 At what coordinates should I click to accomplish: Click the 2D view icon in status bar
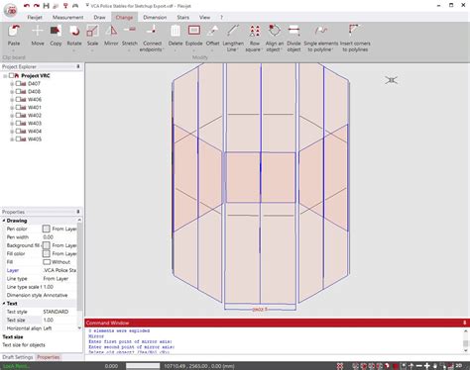pyautogui.click(x=459, y=366)
